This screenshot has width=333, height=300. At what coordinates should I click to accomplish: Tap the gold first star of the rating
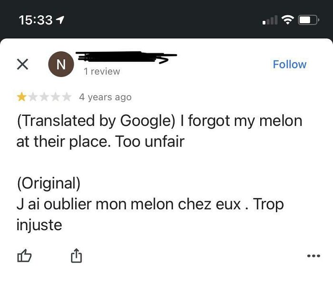click(21, 97)
